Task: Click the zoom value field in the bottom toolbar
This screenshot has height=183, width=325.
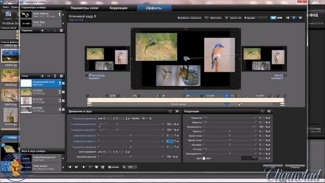Action: pos(132,167)
